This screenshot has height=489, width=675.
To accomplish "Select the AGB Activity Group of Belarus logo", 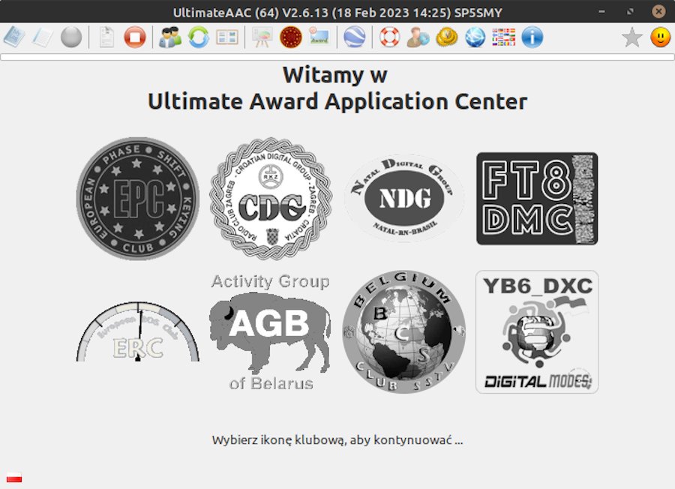I will (271, 331).
